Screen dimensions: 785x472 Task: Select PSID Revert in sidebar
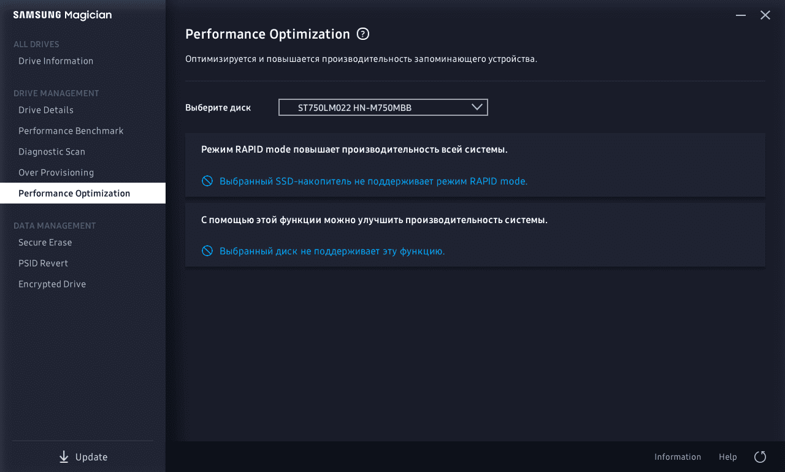tap(44, 263)
